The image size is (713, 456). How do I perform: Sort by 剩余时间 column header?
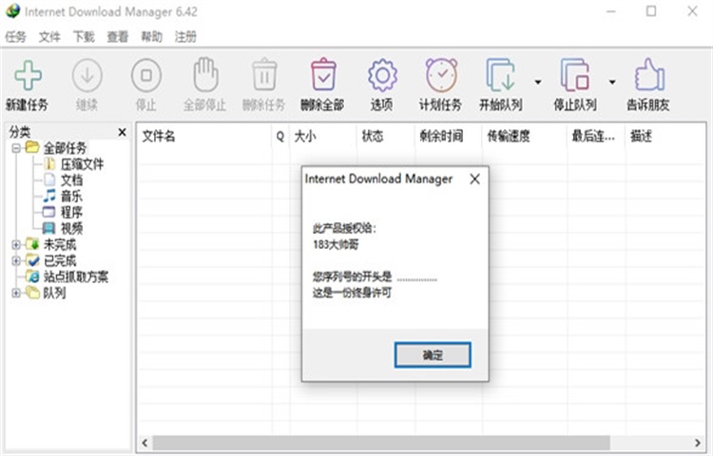pos(449,136)
